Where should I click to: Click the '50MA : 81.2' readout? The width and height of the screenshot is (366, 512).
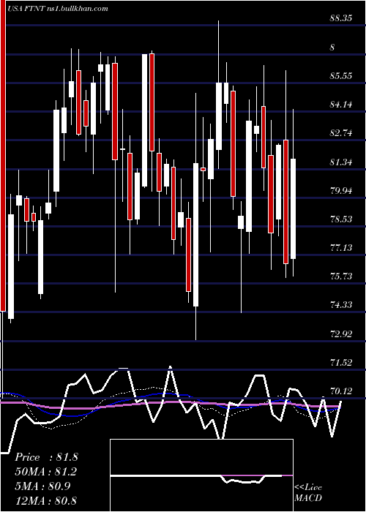click(x=46, y=472)
